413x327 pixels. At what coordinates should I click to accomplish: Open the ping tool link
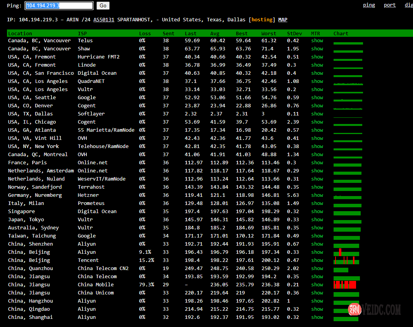click(x=369, y=5)
